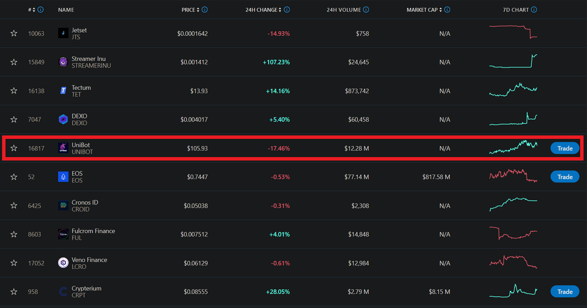Click the Jetset coin logo
Viewport: 587px width, 308px height.
click(x=63, y=33)
